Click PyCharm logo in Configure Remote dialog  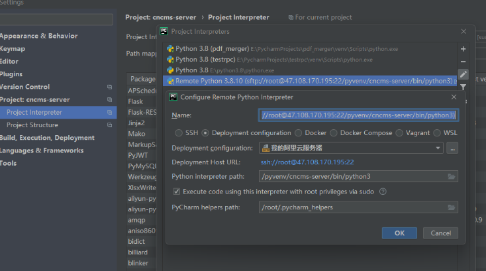[x=173, y=97]
